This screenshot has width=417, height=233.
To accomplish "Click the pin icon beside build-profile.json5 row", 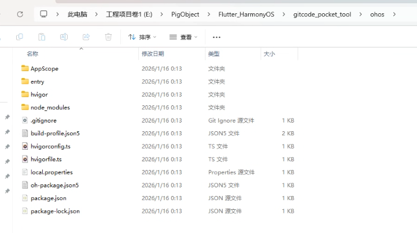I will (8, 132).
